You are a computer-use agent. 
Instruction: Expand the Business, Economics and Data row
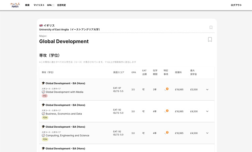click(x=207, y=111)
